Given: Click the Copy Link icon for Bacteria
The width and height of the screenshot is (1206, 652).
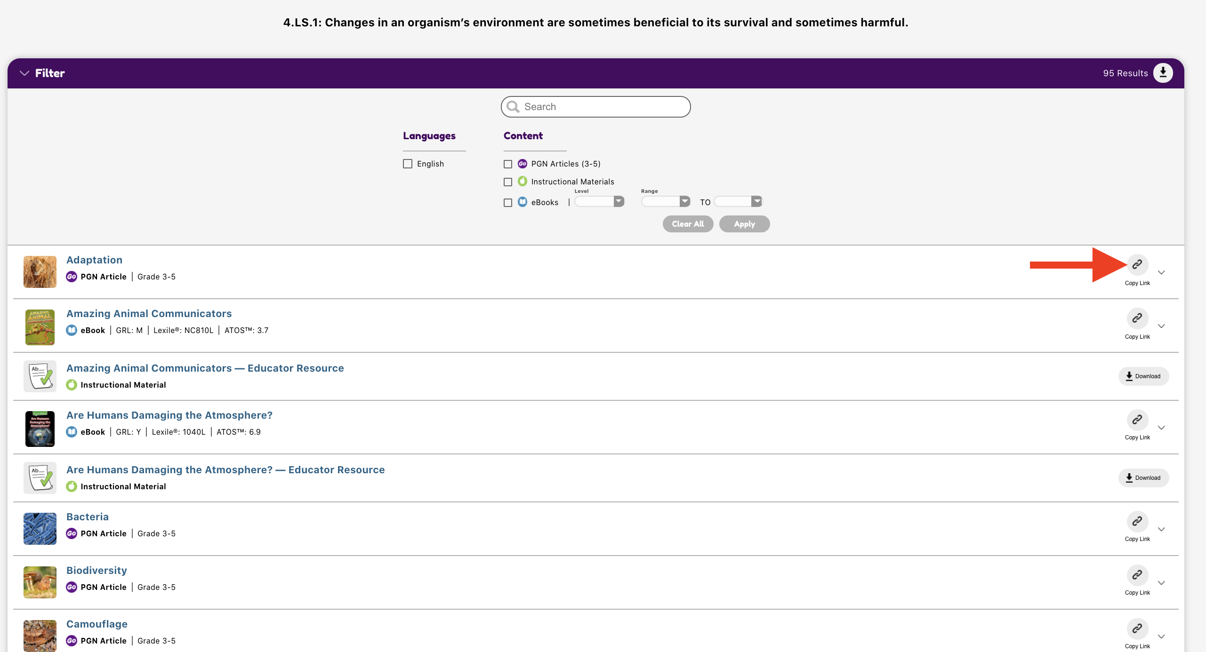Looking at the screenshot, I should 1137,521.
